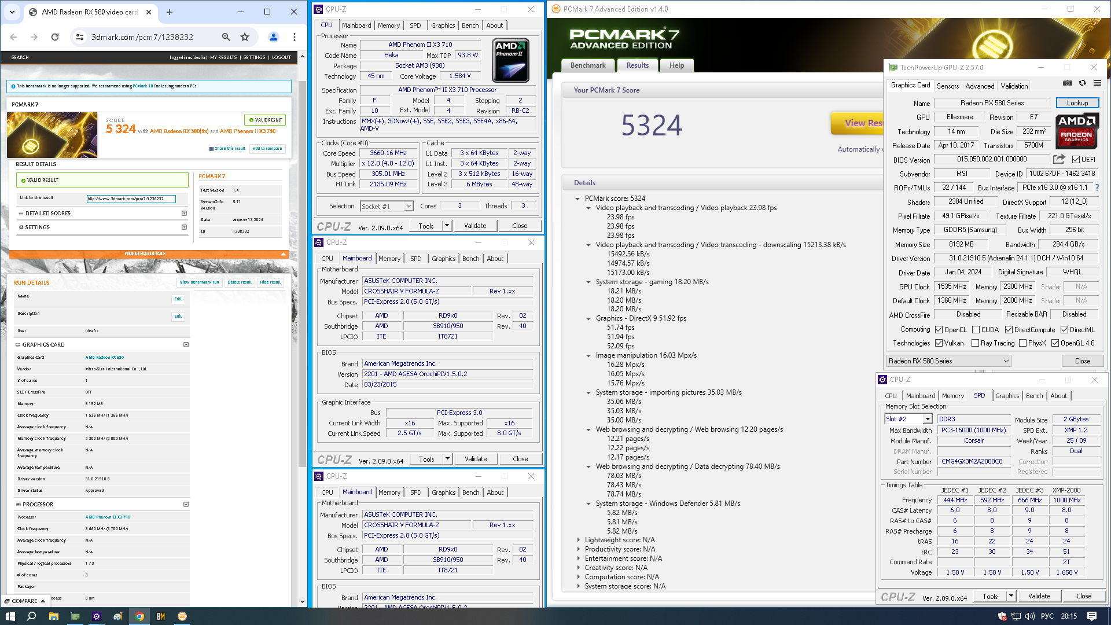Viewport: 1111px width, 625px height.
Task: Toggle the OpenGL 4.6 checkbox
Action: tap(1055, 343)
